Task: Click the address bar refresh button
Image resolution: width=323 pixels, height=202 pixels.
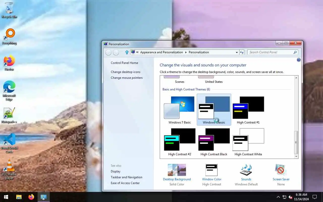Action: (242, 52)
